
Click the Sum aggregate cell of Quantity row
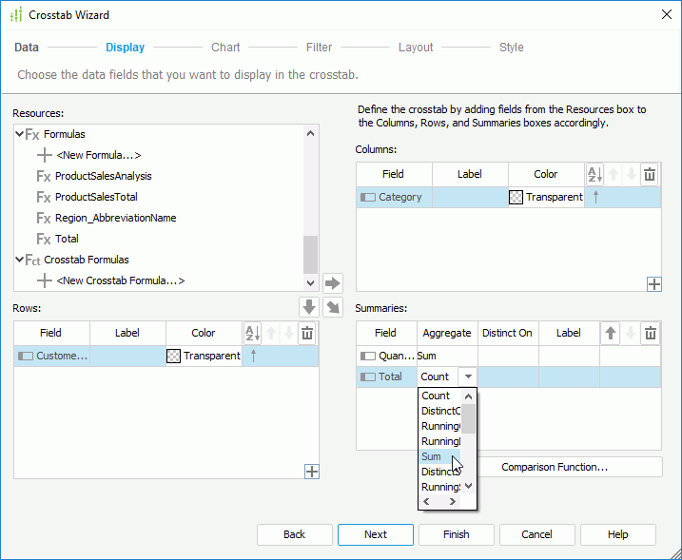point(447,356)
